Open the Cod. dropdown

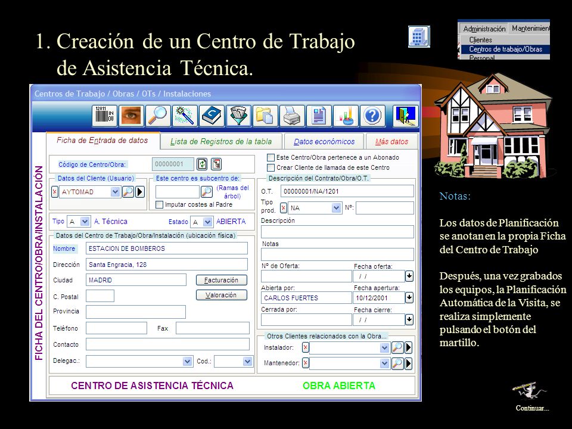(248, 361)
